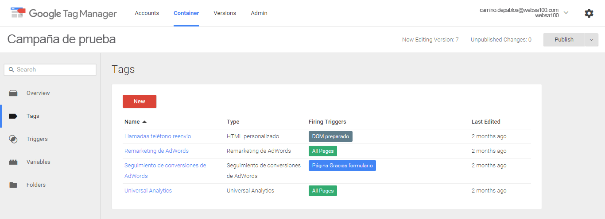Click All Pages trigger in Universal Analytics row
605x219 pixels.
click(x=323, y=191)
